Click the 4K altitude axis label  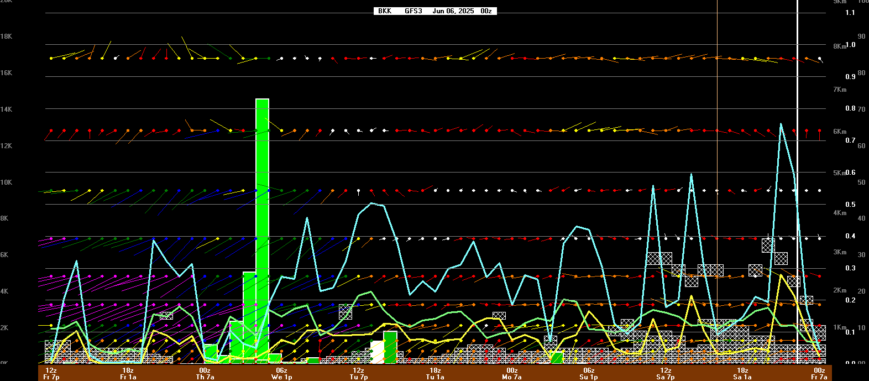coord(4,291)
